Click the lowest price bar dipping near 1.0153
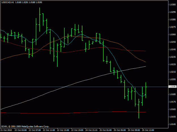The height and width of the screenshot is (132, 177). point(139,109)
